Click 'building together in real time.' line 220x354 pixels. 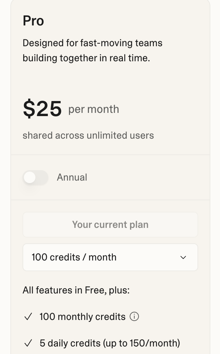point(86,58)
